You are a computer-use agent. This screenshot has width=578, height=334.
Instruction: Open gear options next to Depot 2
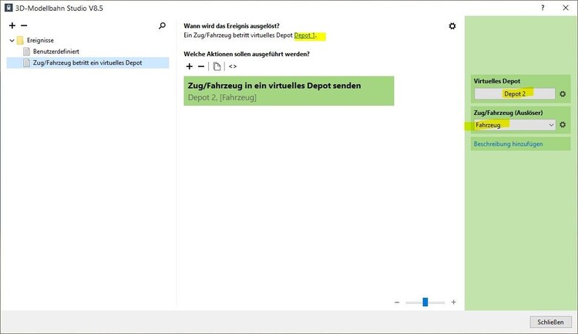coord(563,94)
